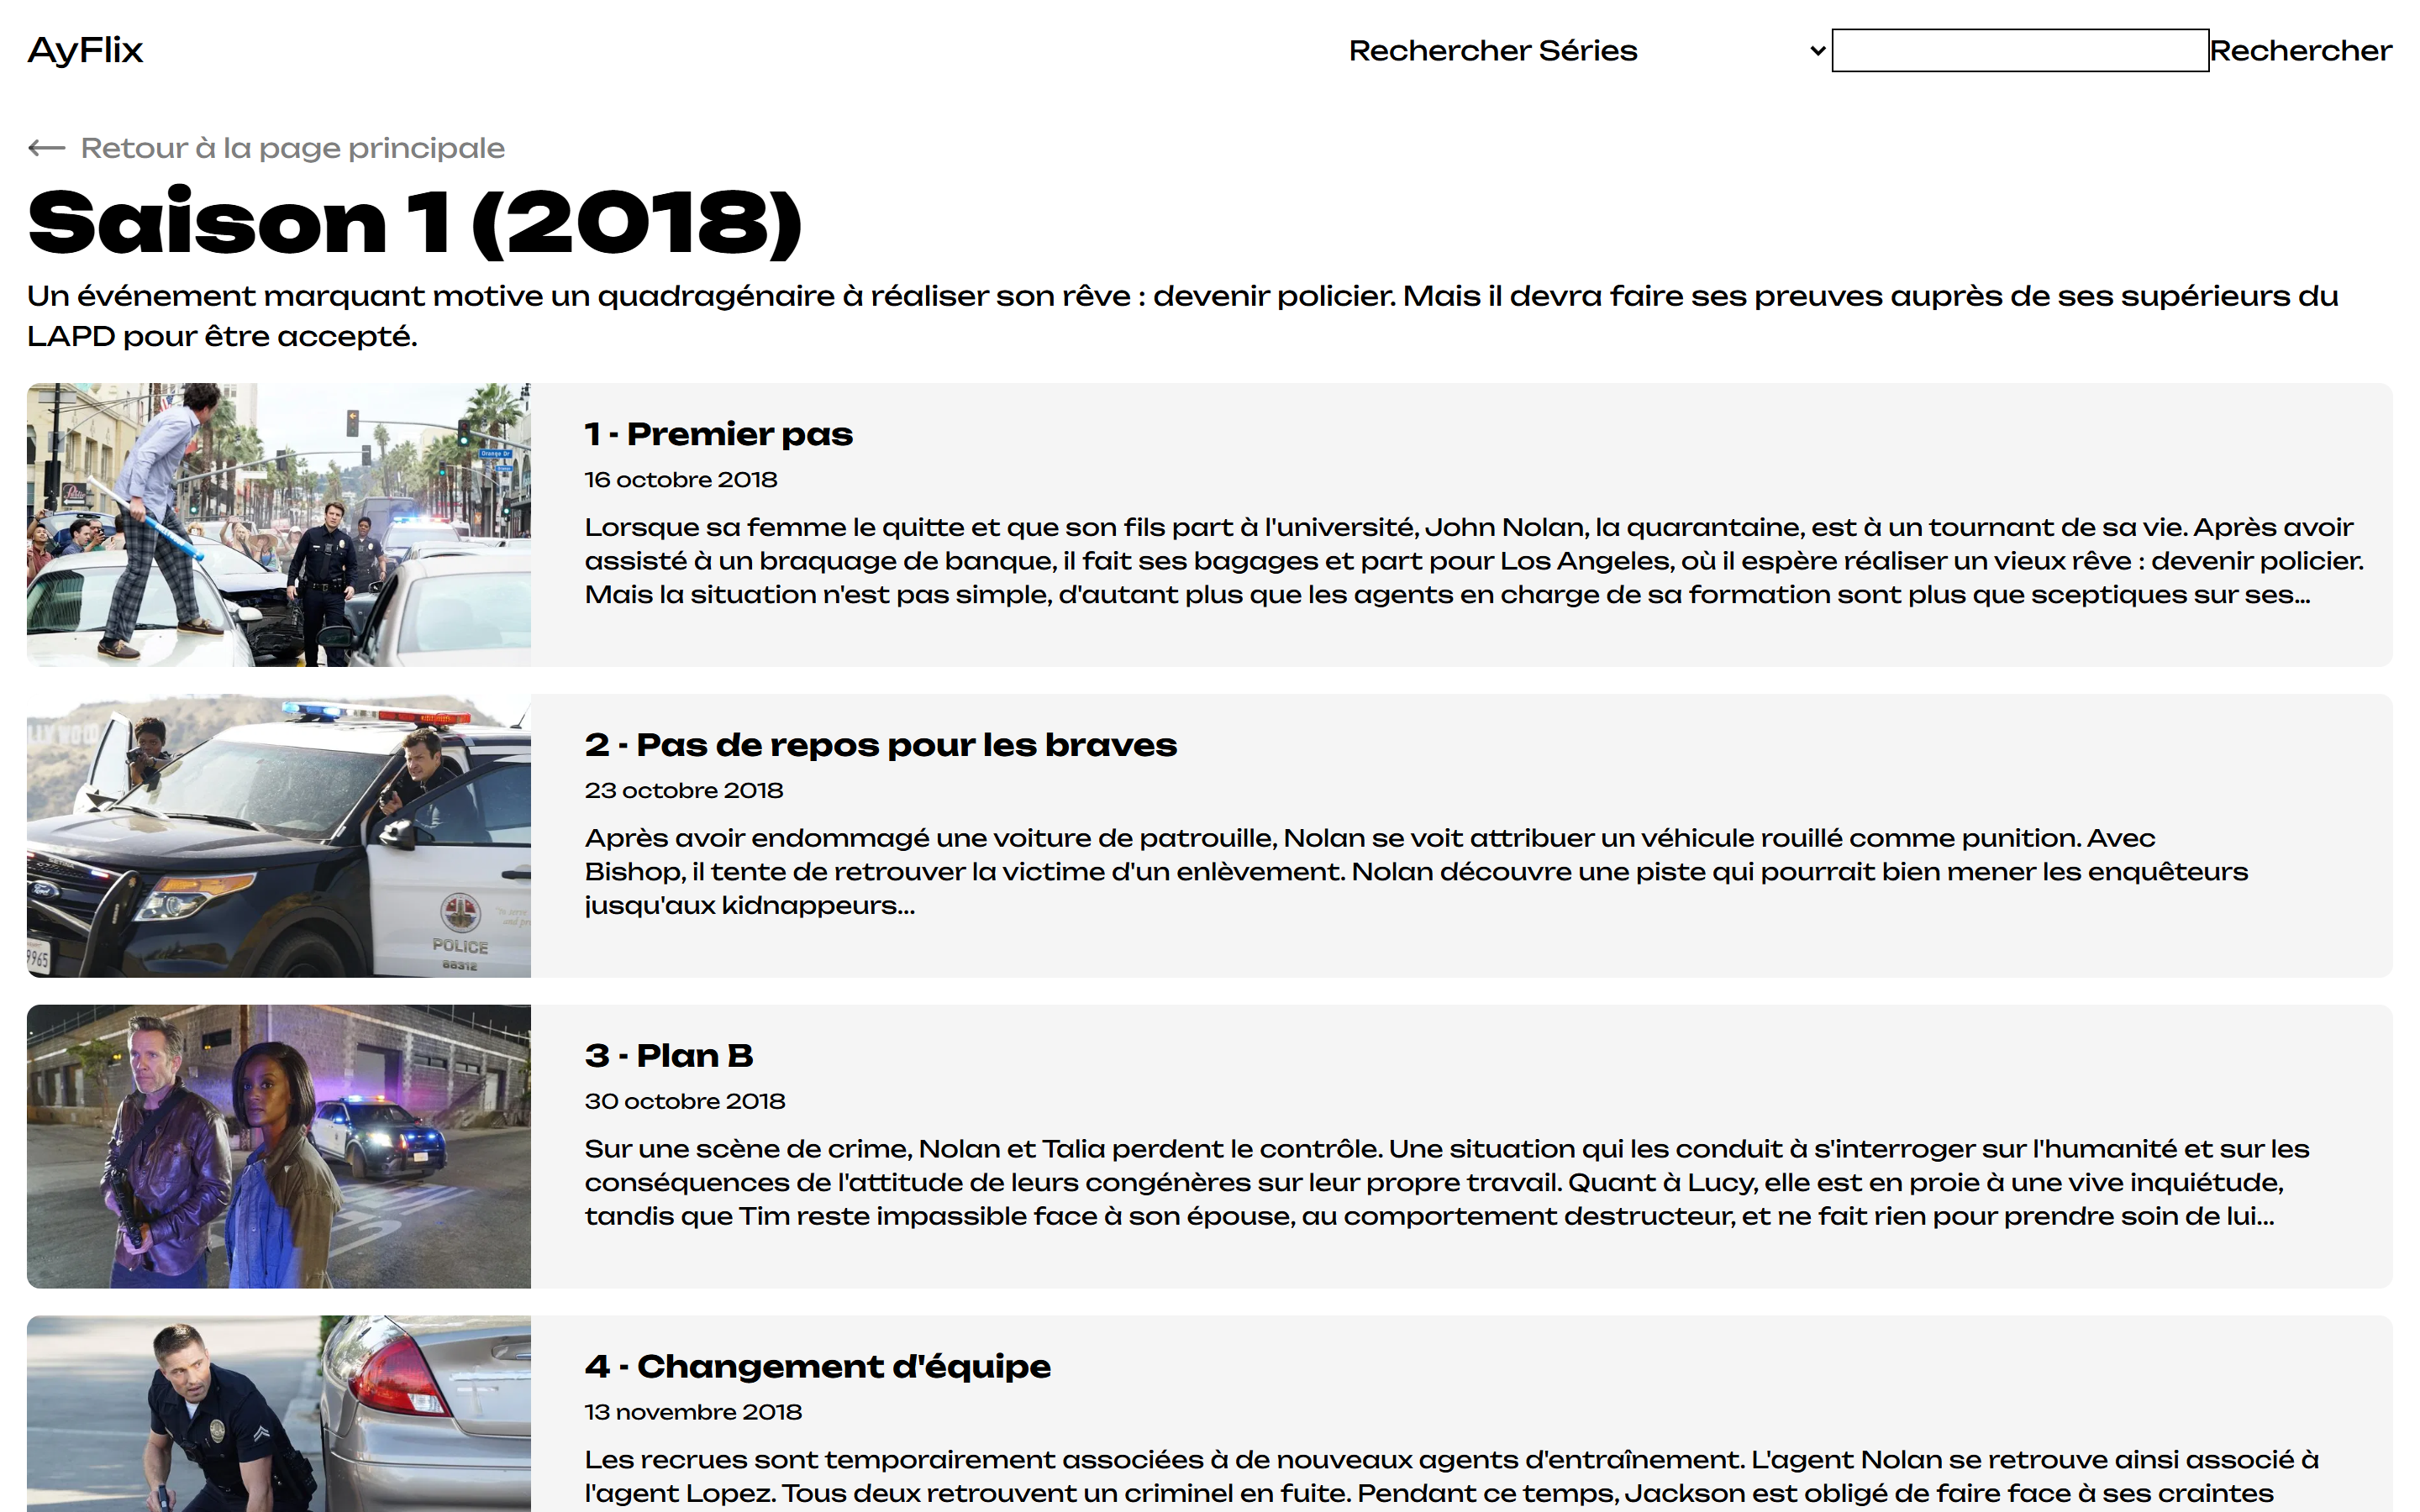Click the 30 octobre 2018 date
The height and width of the screenshot is (1512, 2420).
point(684,1101)
